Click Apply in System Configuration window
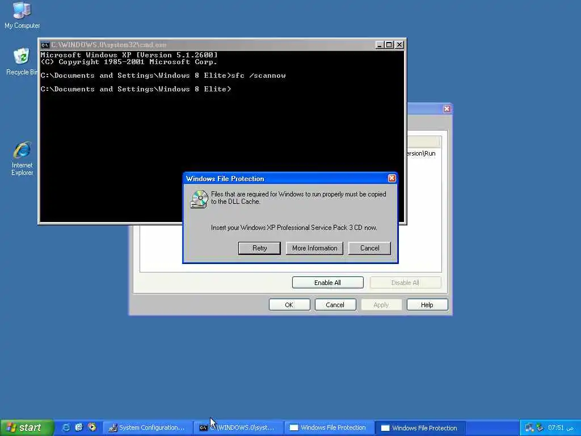 pyautogui.click(x=381, y=305)
